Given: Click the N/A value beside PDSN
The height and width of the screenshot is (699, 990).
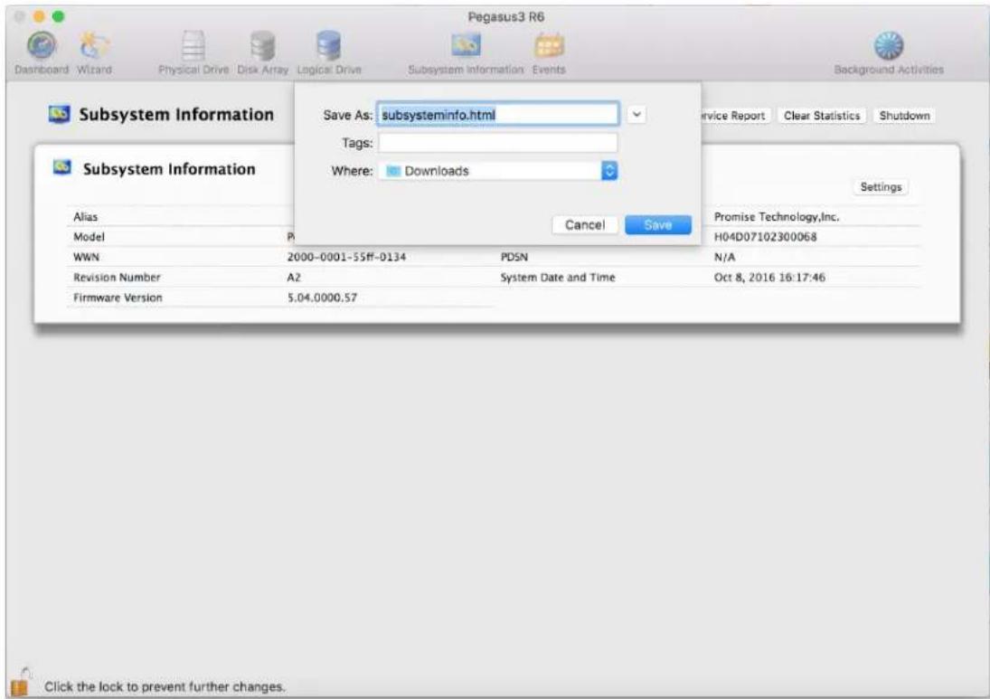Looking at the screenshot, I should (724, 257).
